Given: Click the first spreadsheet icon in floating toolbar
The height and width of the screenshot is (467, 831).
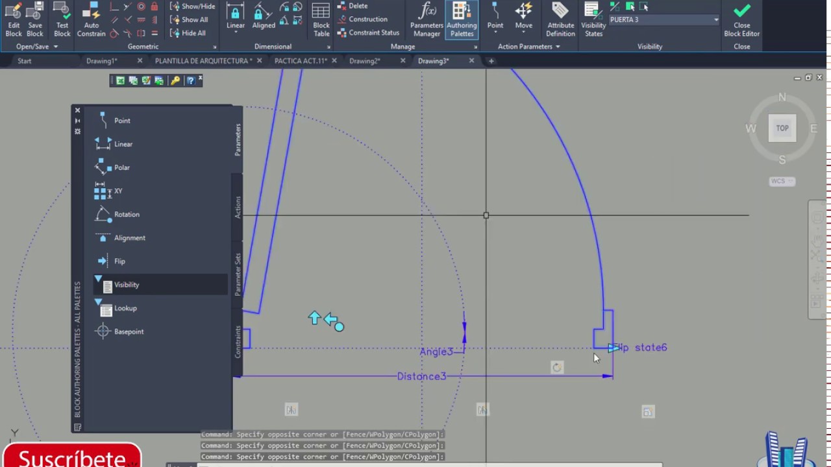Looking at the screenshot, I should click(120, 80).
